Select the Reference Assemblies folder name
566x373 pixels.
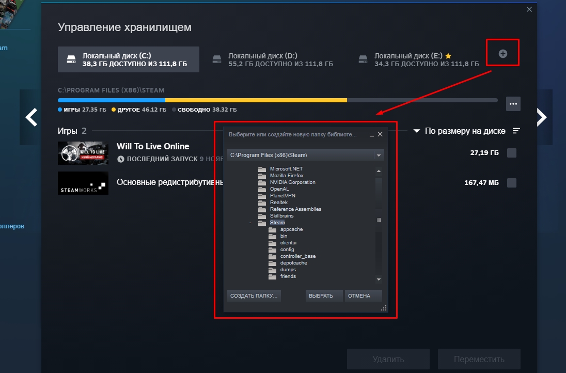pyautogui.click(x=295, y=209)
